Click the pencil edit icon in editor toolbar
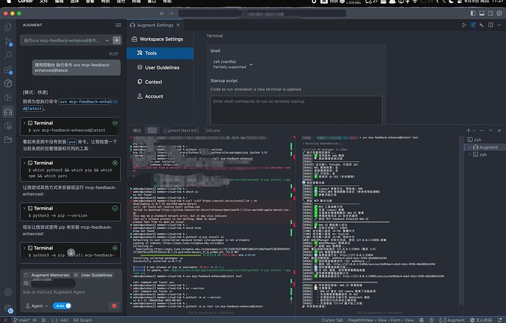Screen dimensions: 506x323 [x=482, y=25]
